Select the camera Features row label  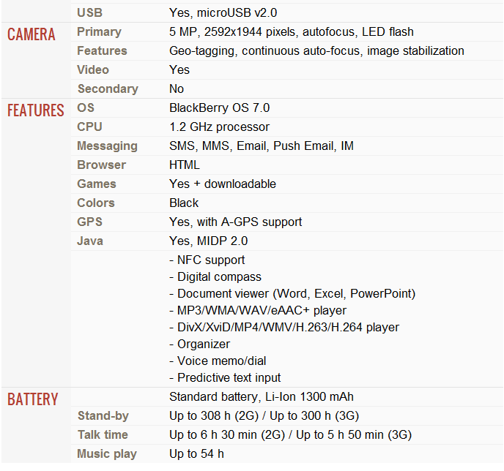102,50
